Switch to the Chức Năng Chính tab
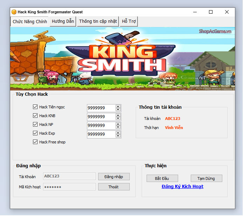The image size is (243, 216). [x=29, y=21]
